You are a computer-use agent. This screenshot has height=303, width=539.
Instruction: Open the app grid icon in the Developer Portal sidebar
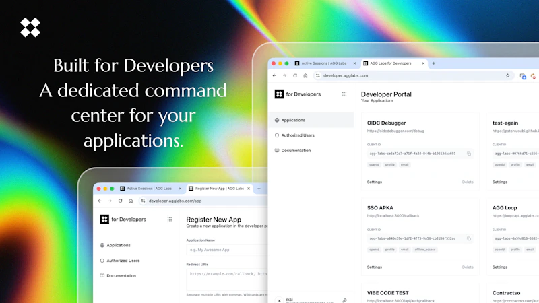[x=344, y=94]
